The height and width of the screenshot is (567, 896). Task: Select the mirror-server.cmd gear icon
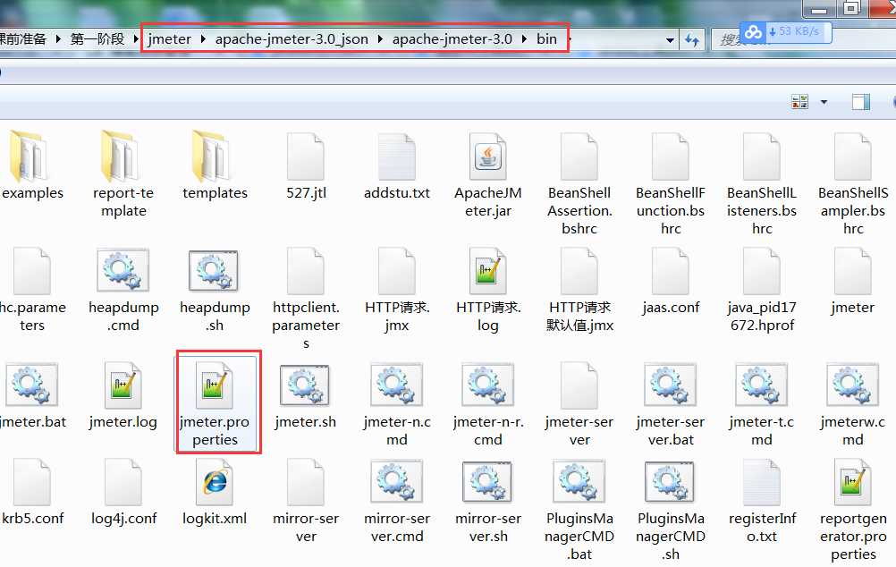pos(396,481)
